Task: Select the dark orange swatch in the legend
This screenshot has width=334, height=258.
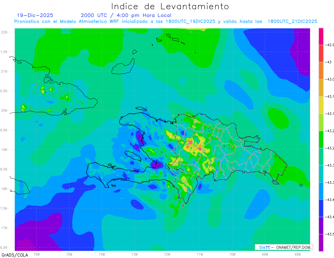Action: click(321, 71)
